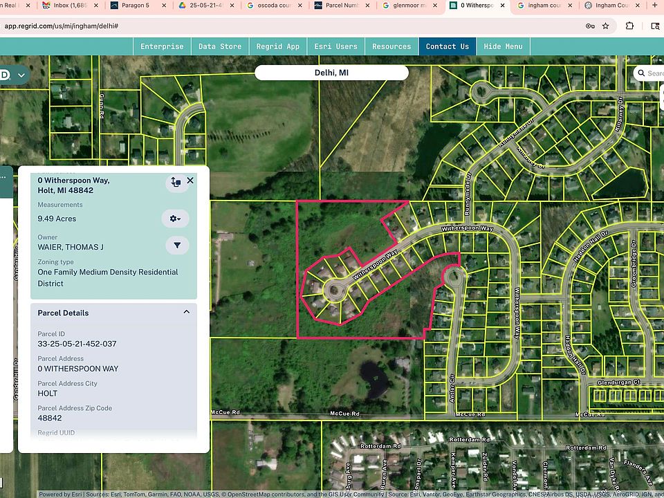Click the three-dots icon on left panel edge

[3, 177]
